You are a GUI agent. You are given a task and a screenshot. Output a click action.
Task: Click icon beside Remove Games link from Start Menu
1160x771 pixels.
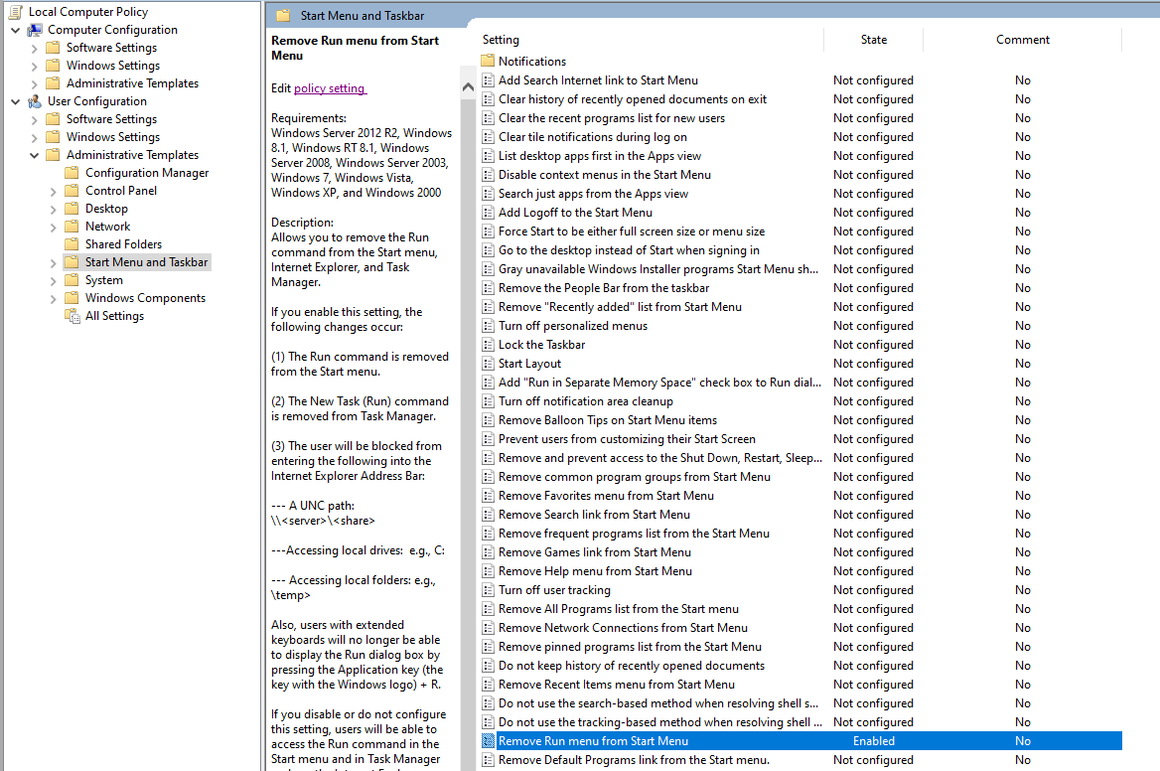tap(488, 552)
